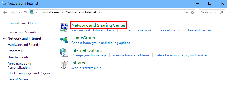Click Control Panel in the breadcrumb
Screen dimensions: 227x102
50,12
